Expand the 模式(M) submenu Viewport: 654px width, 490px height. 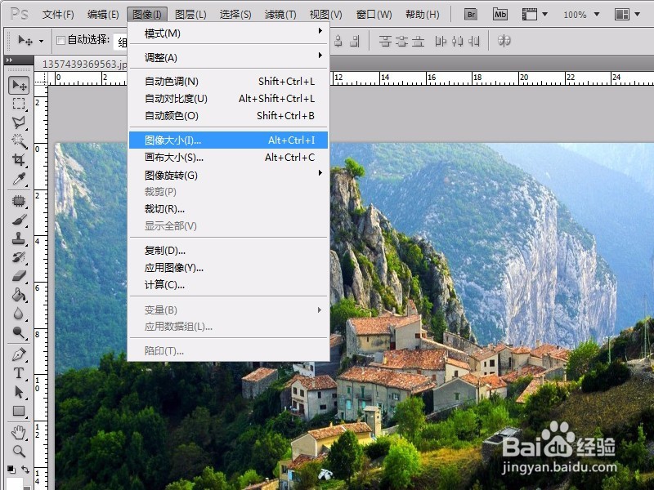228,33
